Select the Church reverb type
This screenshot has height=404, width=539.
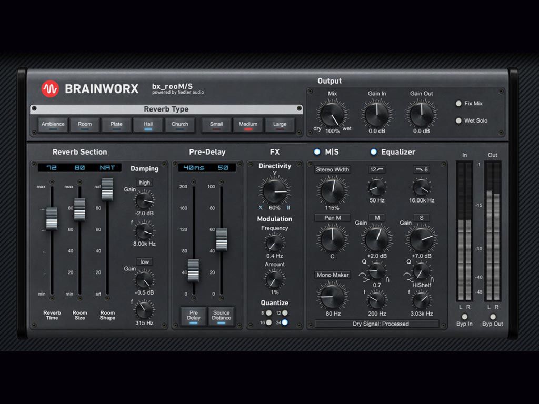point(180,125)
